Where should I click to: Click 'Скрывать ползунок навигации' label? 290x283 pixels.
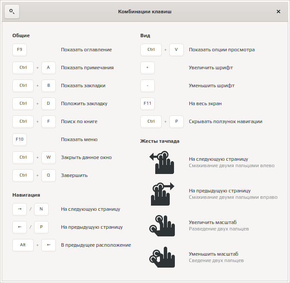[226, 121]
